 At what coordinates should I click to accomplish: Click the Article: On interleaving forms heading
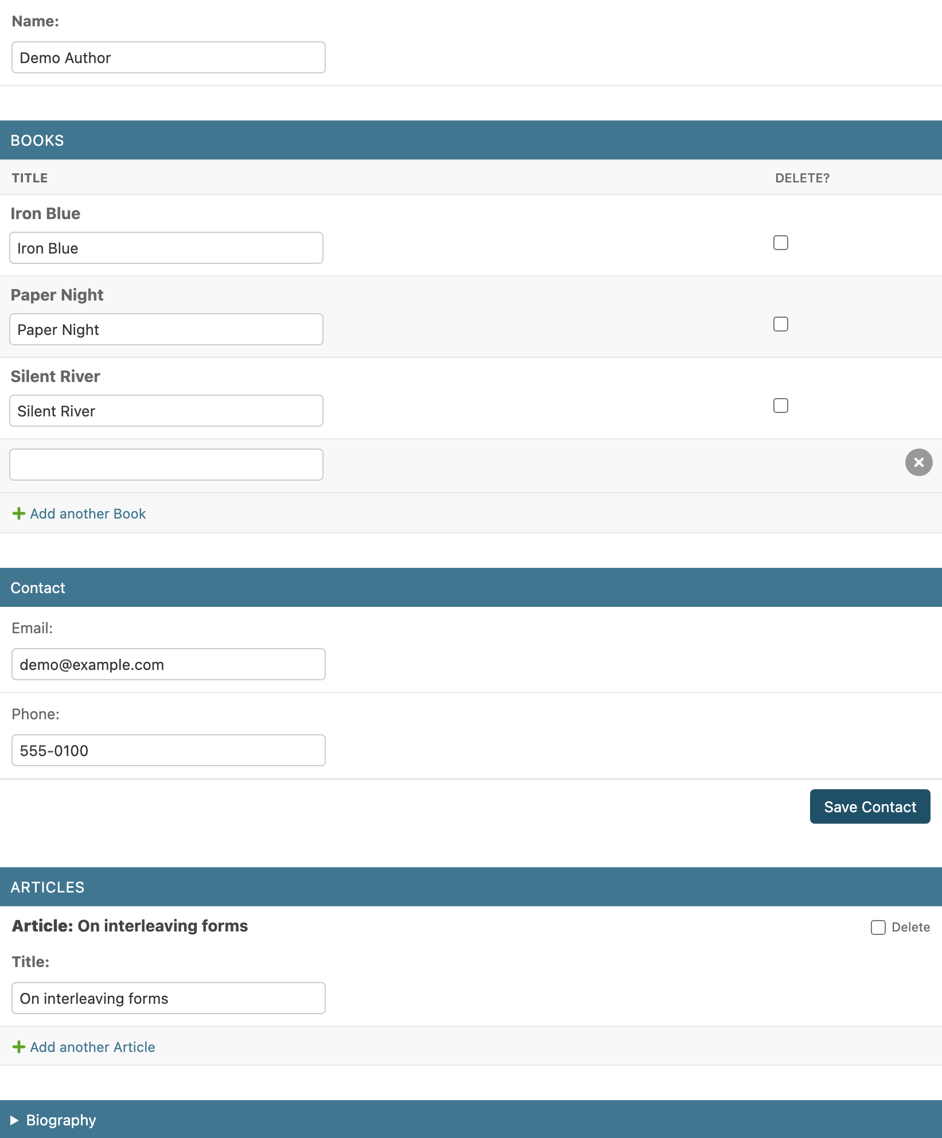[130, 926]
